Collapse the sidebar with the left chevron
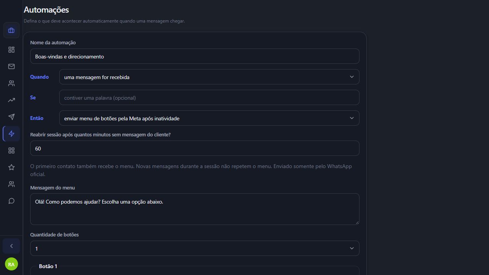The height and width of the screenshot is (275, 489). tap(11, 246)
